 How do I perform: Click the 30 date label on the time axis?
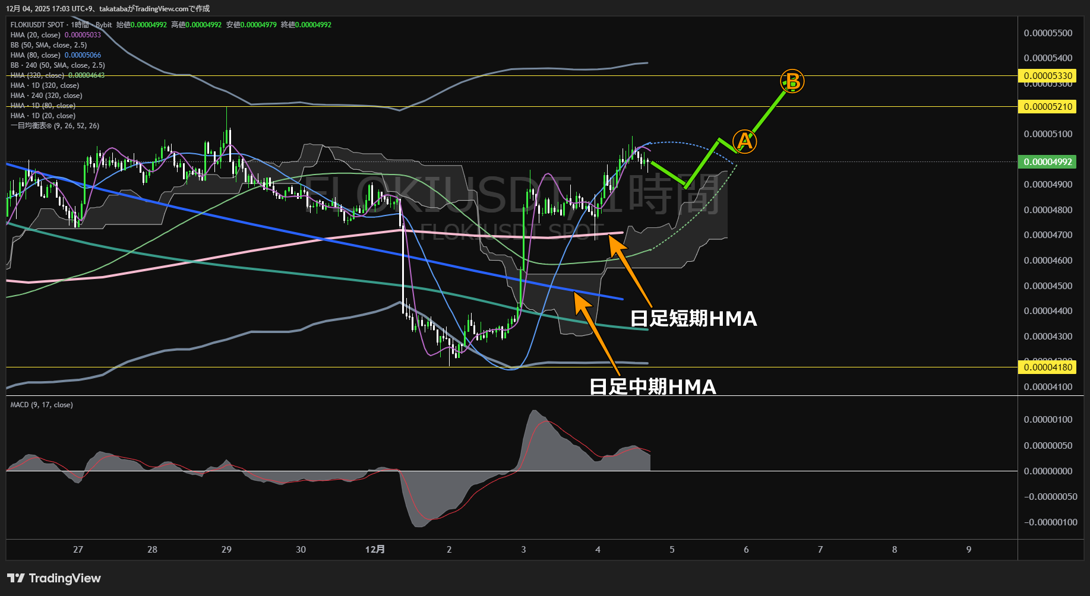click(301, 550)
